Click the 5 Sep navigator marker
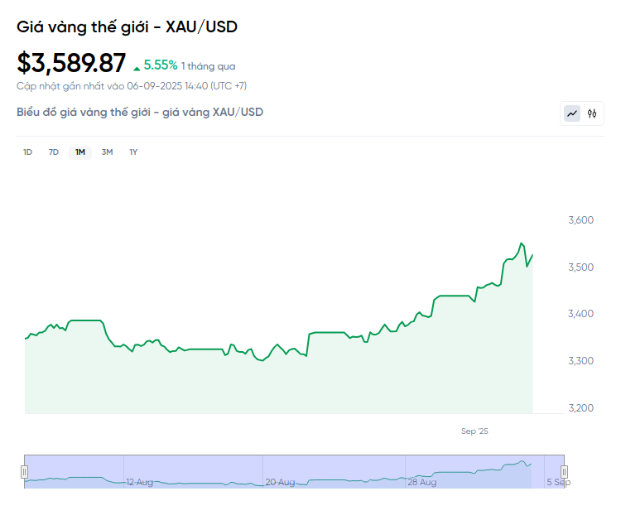 557,481
